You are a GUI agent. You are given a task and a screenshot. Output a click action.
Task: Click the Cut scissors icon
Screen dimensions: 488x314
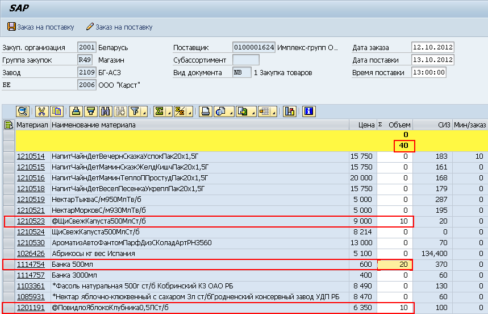[x=41, y=111]
